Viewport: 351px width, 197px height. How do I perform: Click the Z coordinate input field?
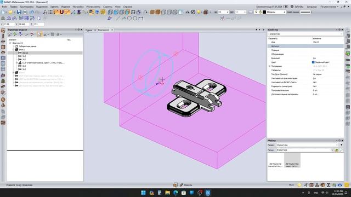[38, 24]
